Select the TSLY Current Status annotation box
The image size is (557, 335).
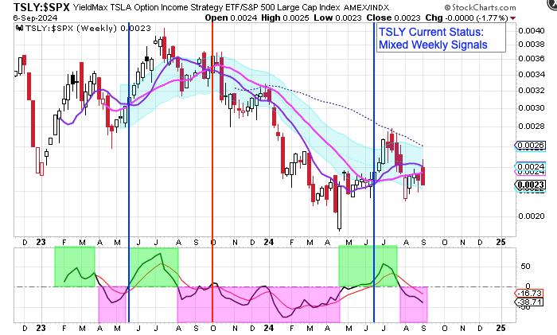pos(442,38)
